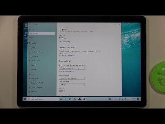Image resolution: width=165 pixels, height=124 pixels.
Task: Open Task View on taskbar
Action: (x=65, y=99)
